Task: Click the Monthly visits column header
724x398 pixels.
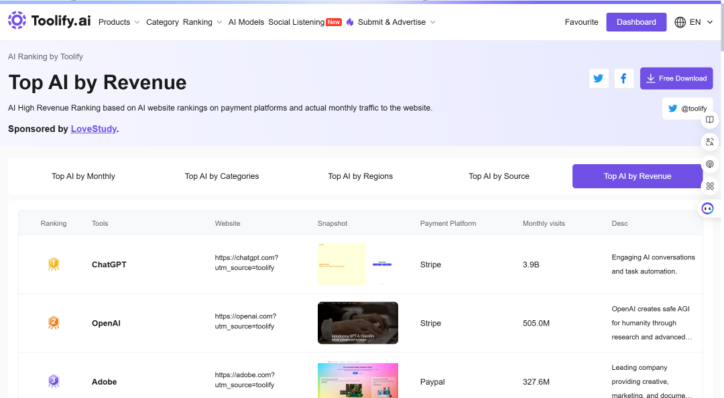Action: pos(544,224)
